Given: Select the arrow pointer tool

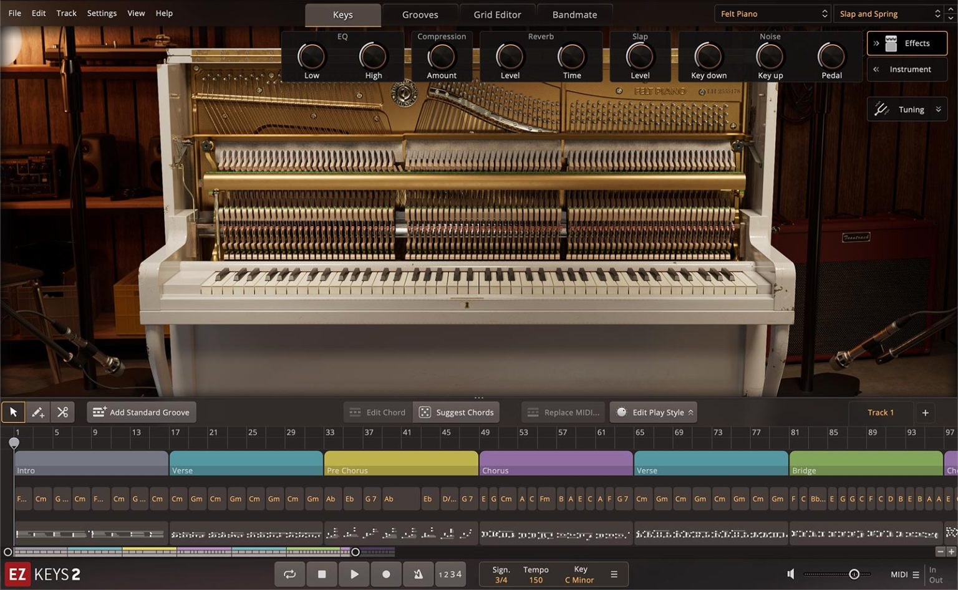Looking at the screenshot, I should (x=13, y=412).
